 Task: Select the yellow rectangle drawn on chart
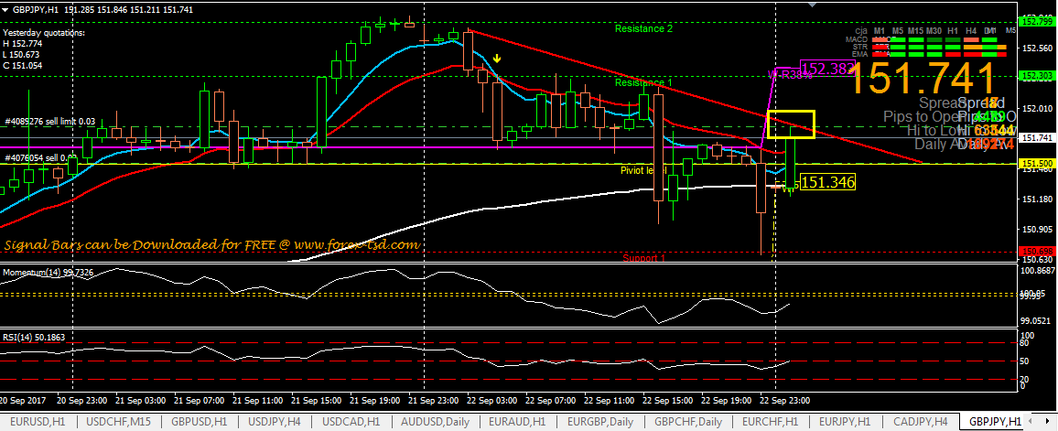790,112
